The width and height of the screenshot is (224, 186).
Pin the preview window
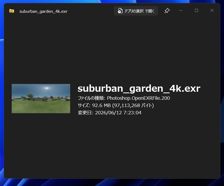(x=167, y=11)
